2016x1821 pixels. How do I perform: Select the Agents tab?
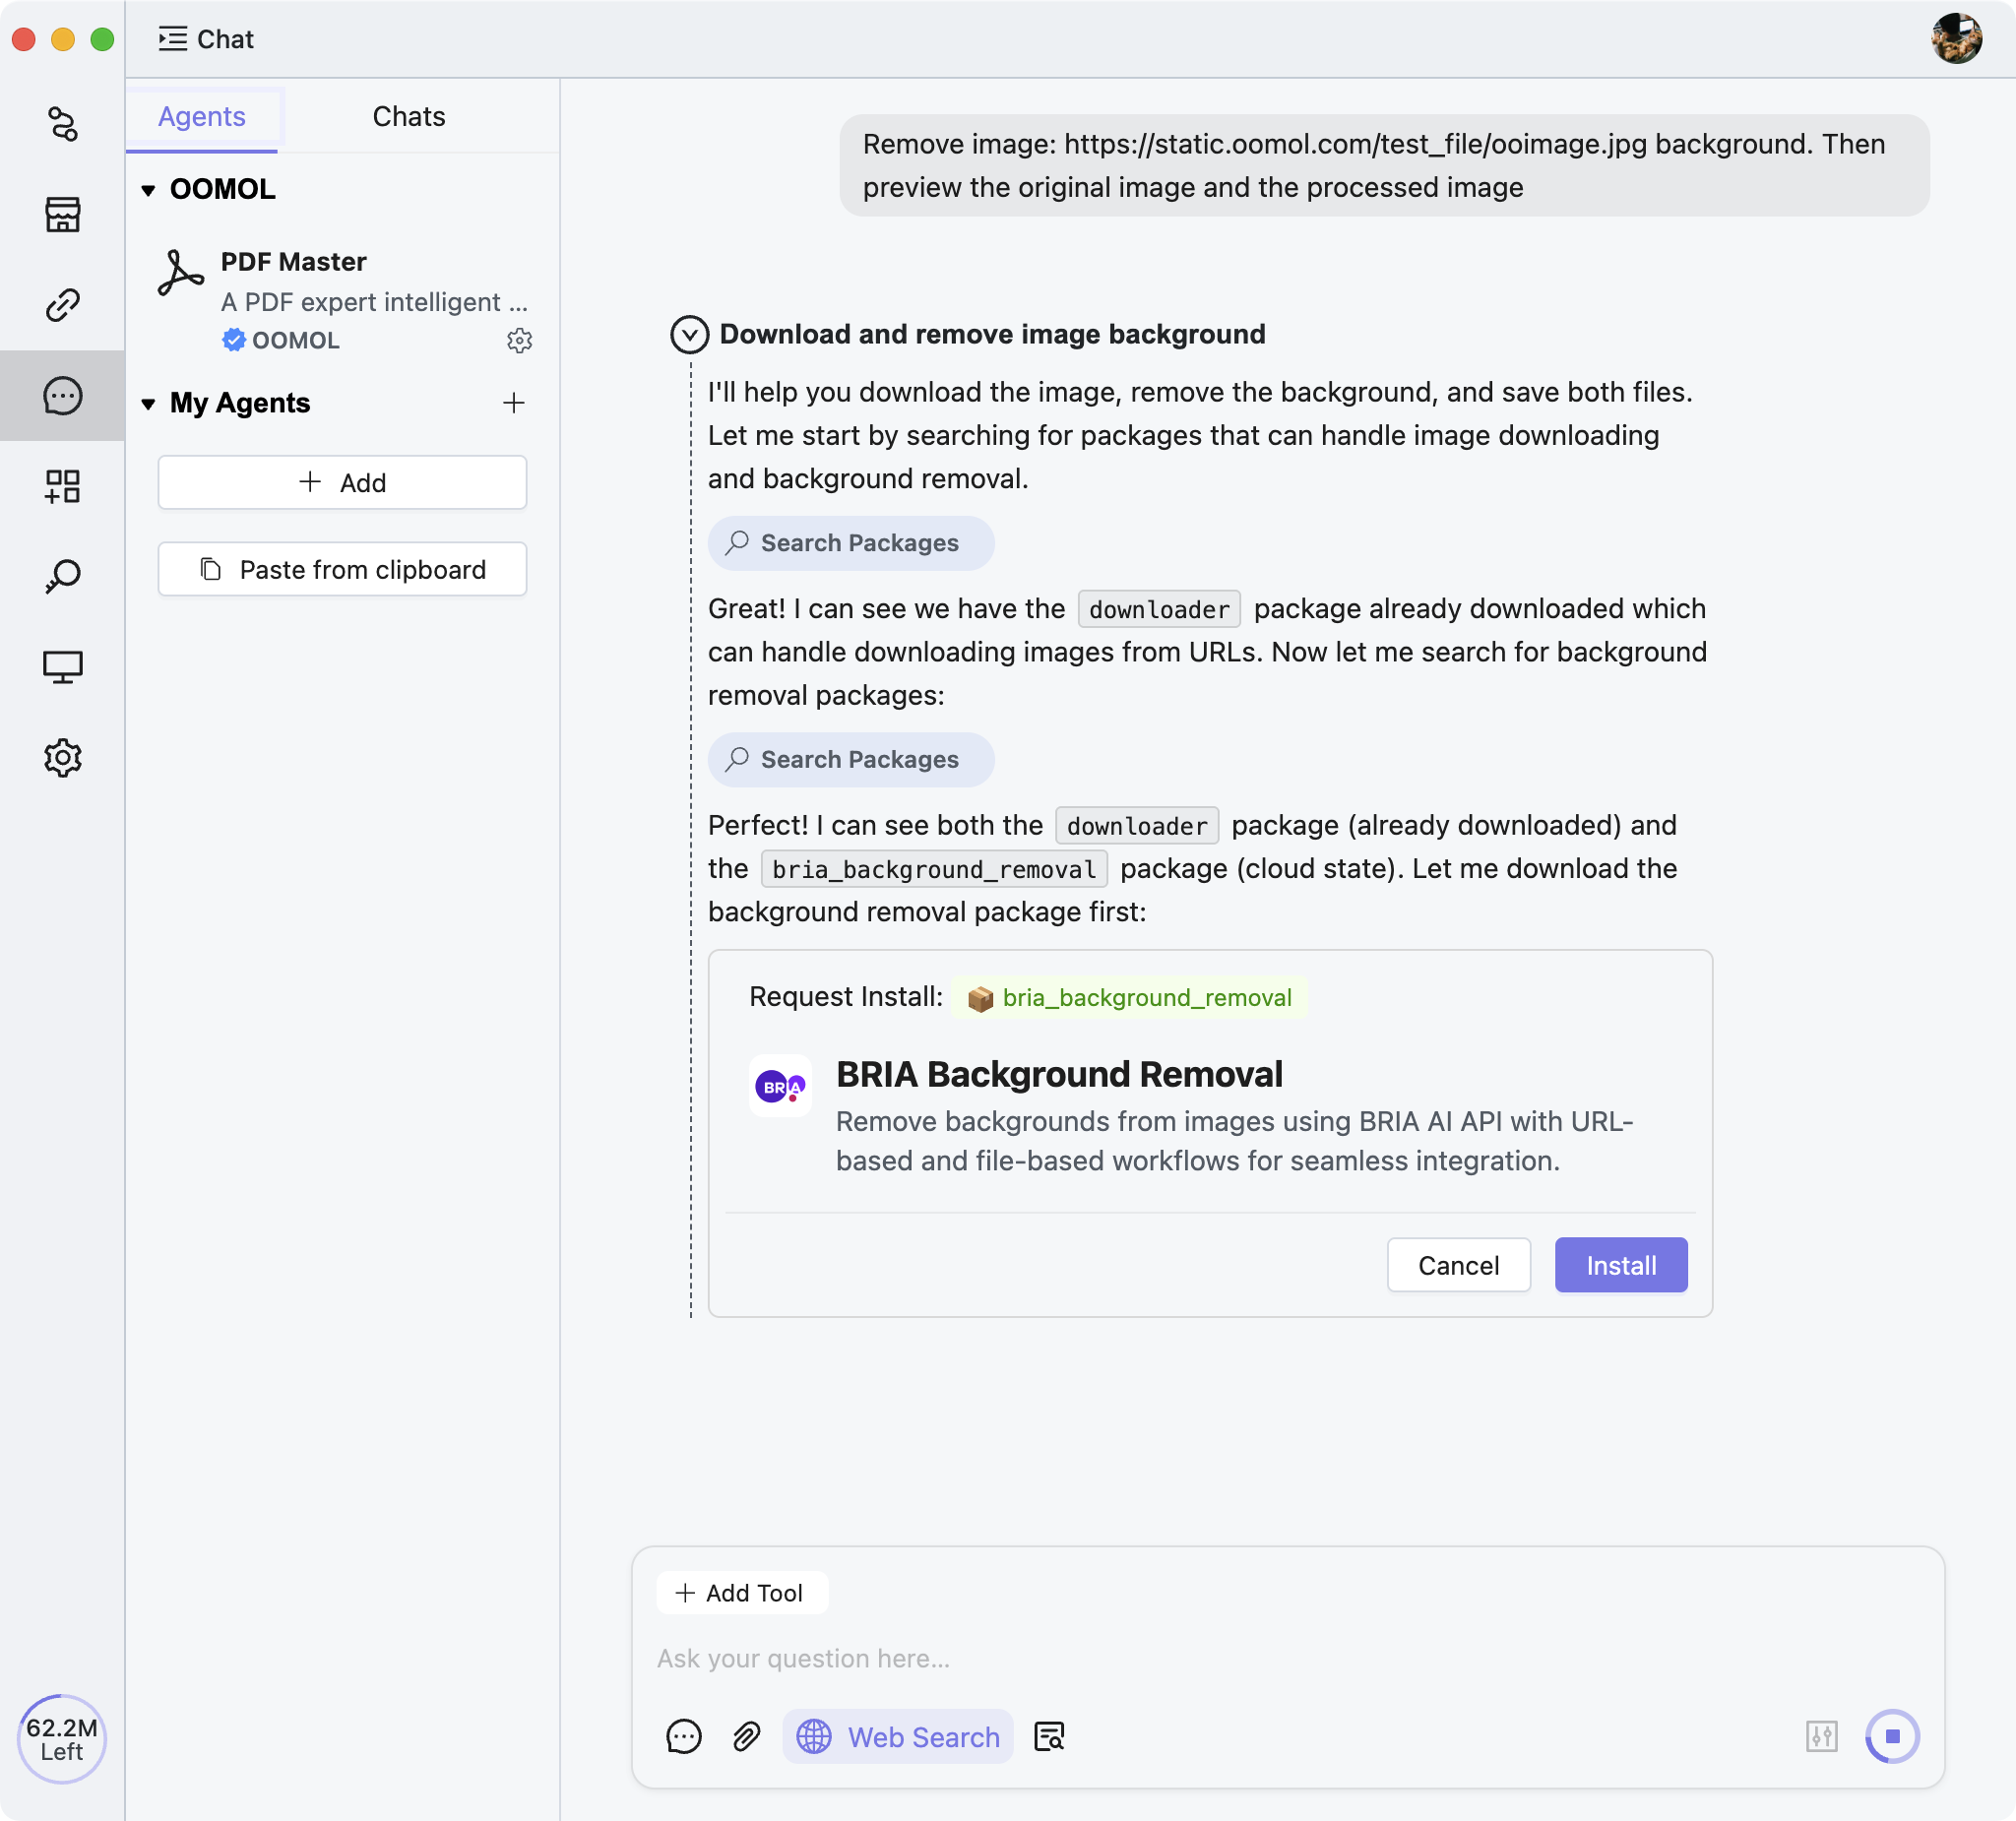[201, 117]
